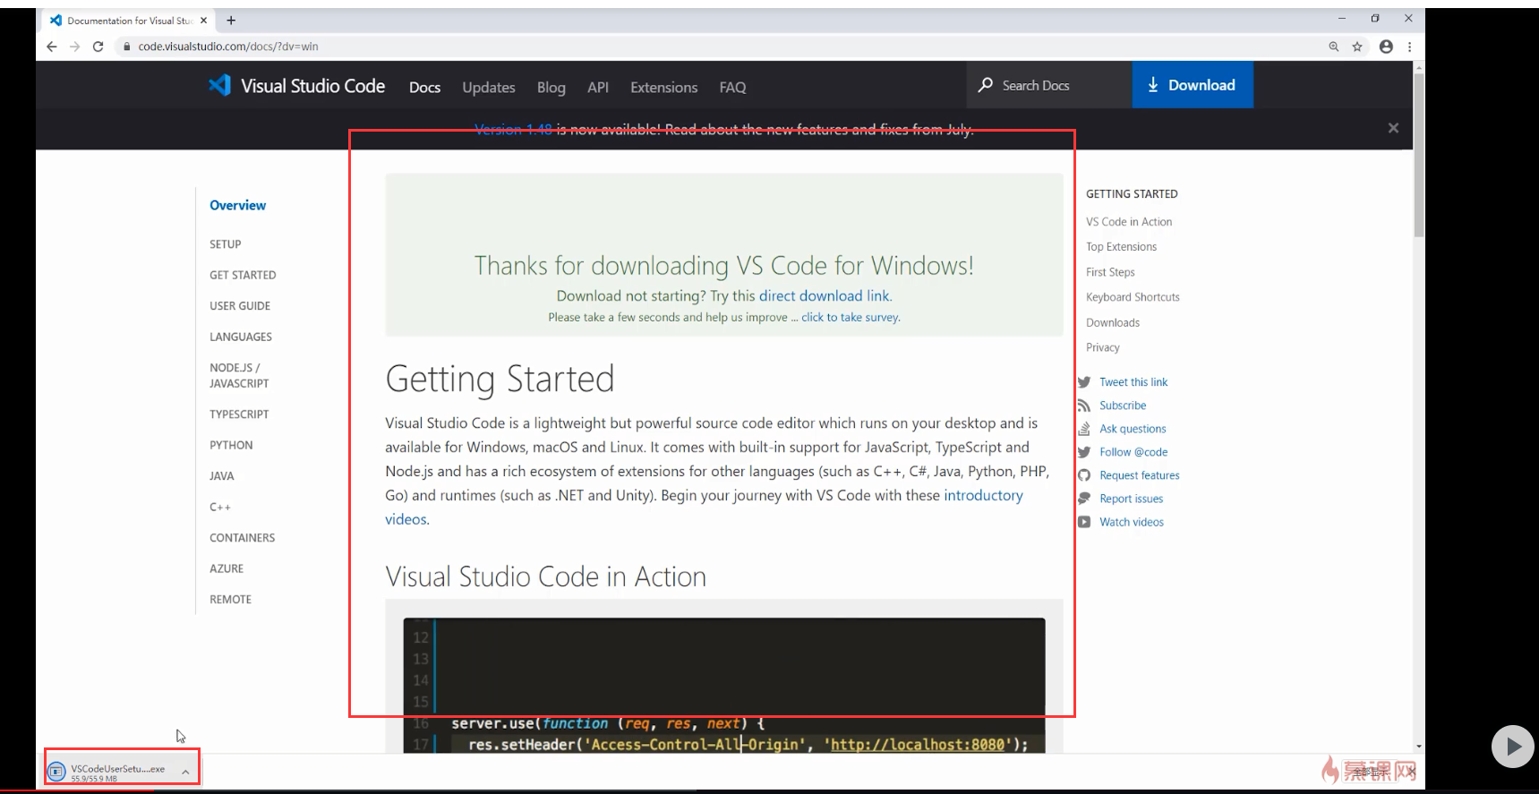Expand GET STARTED section in sidebar
The width and height of the screenshot is (1539, 794).
243,275
